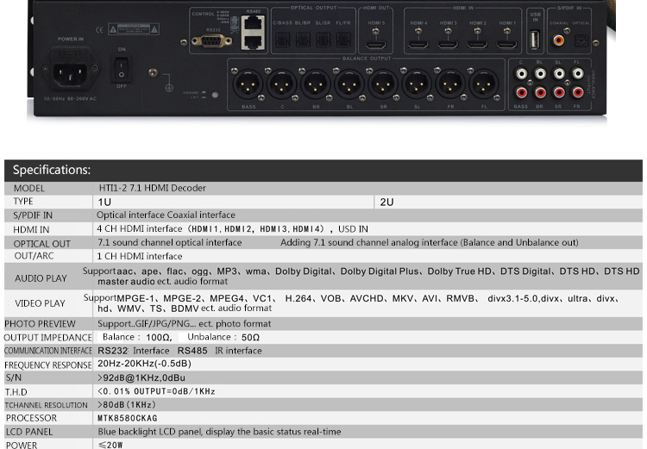The width and height of the screenshot is (647, 449).
Task: Click the "OUTPUT IMPEDANCE" row label
Action: 47,338
